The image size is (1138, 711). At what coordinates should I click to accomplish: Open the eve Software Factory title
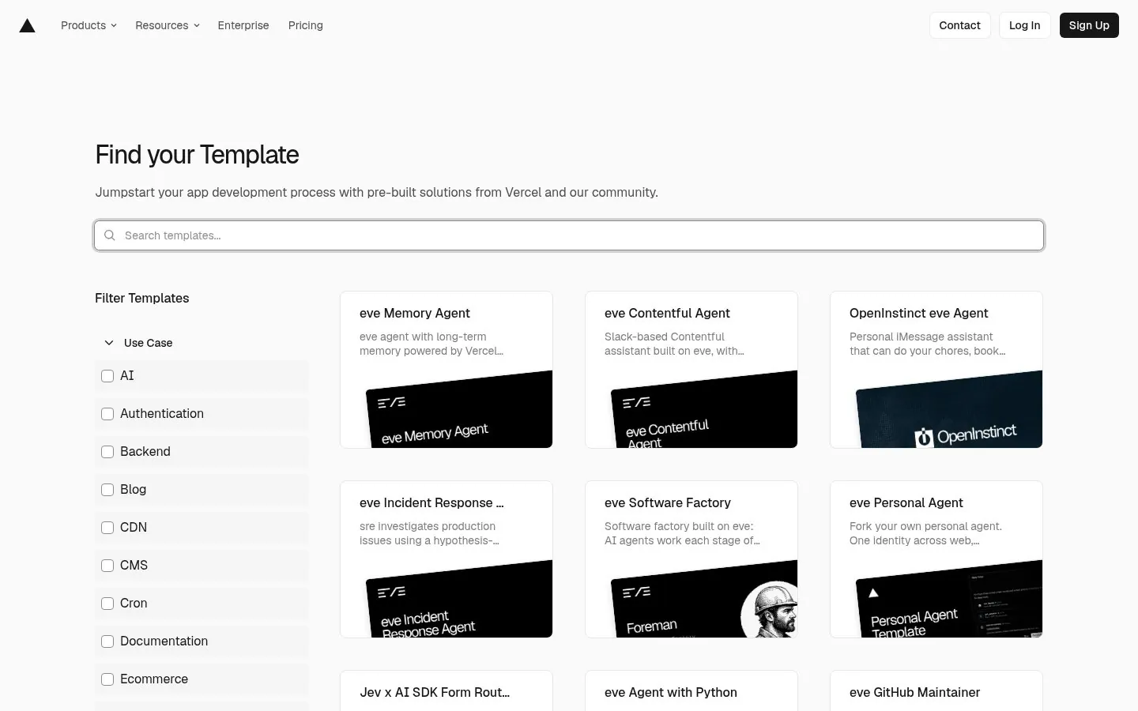click(668, 503)
